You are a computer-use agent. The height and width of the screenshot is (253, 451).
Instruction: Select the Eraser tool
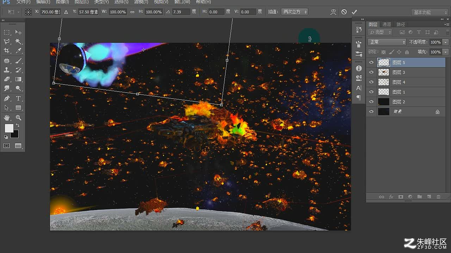click(7, 79)
